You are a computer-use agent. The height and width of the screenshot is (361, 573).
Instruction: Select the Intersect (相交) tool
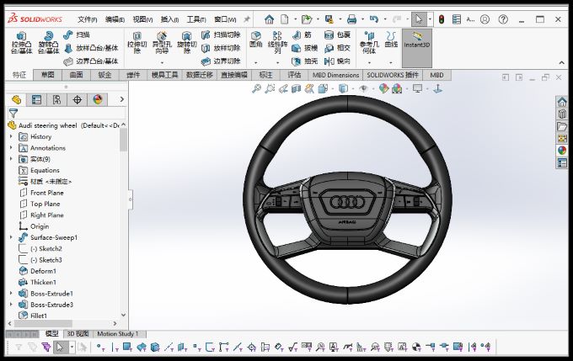coord(337,48)
